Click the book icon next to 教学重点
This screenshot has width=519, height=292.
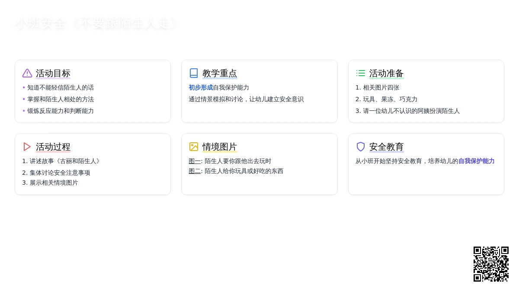(194, 73)
